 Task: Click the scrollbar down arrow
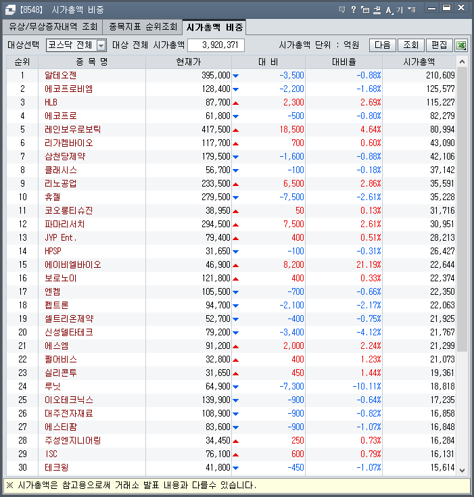pyautogui.click(x=462, y=471)
